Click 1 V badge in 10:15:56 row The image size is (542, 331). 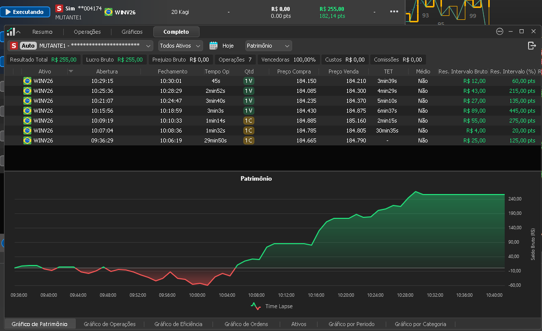point(248,111)
